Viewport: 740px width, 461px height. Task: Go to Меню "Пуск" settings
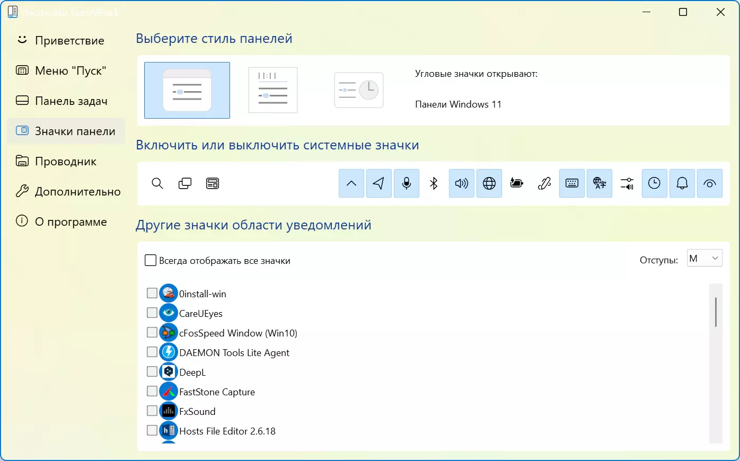[66, 71]
